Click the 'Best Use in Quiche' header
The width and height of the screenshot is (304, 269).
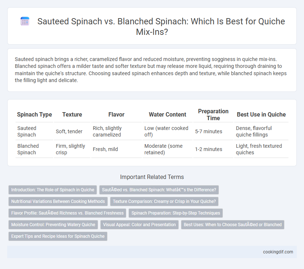[x=261, y=115]
